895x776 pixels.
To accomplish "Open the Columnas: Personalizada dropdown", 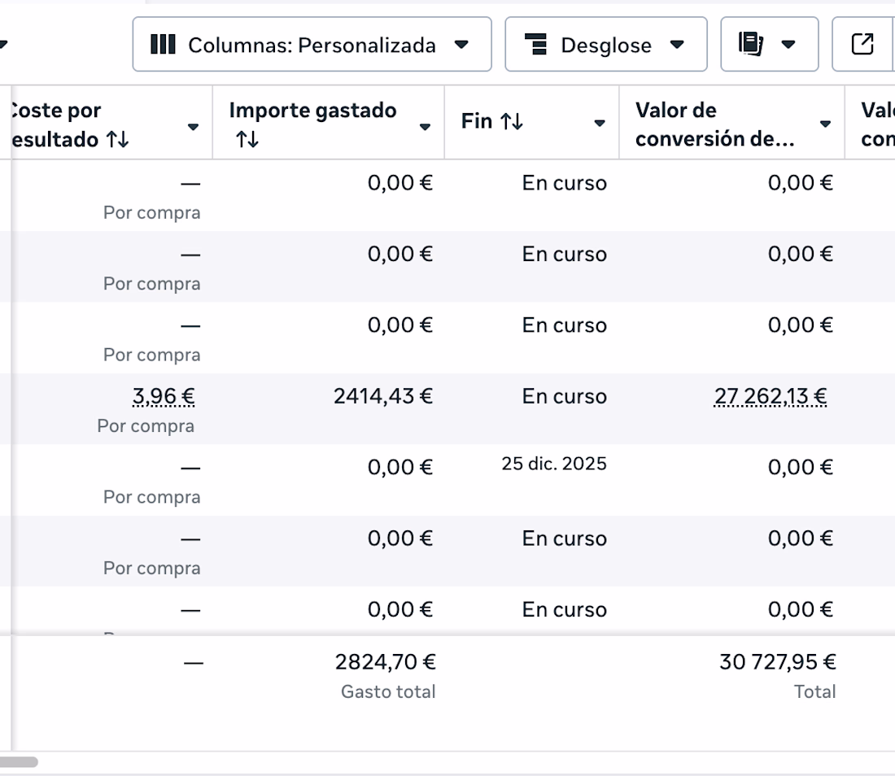I will pyautogui.click(x=312, y=45).
